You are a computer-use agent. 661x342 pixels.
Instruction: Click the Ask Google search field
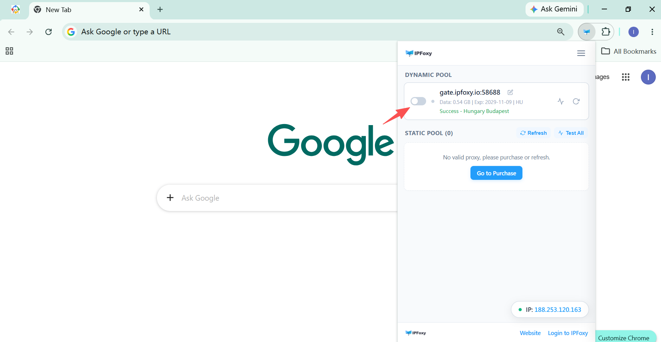click(x=277, y=198)
